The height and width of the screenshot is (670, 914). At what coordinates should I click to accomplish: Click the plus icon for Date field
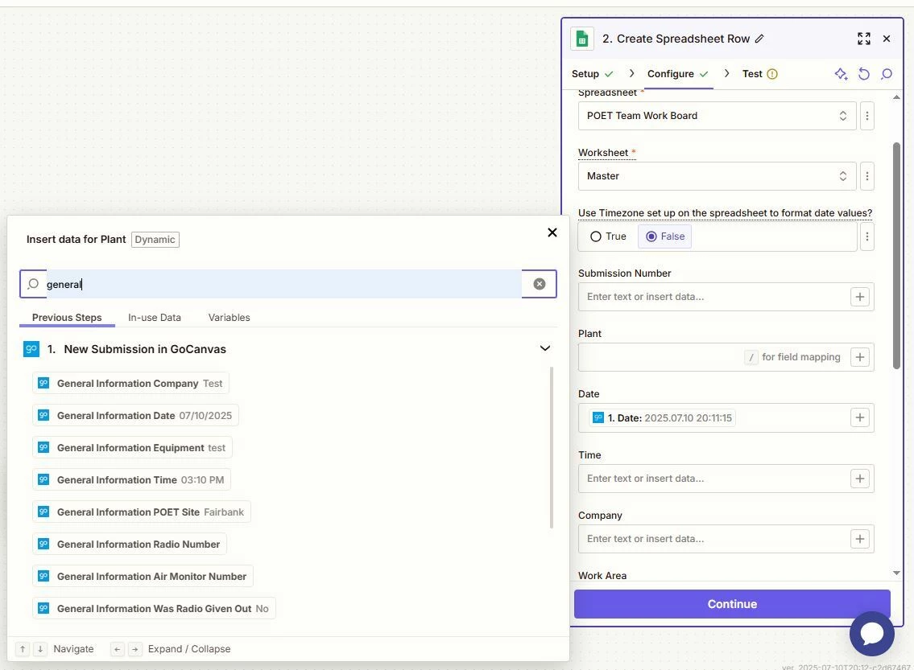pyautogui.click(x=860, y=418)
